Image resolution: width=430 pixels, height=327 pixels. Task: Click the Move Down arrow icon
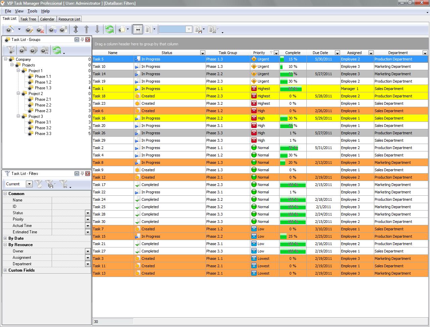97,30
